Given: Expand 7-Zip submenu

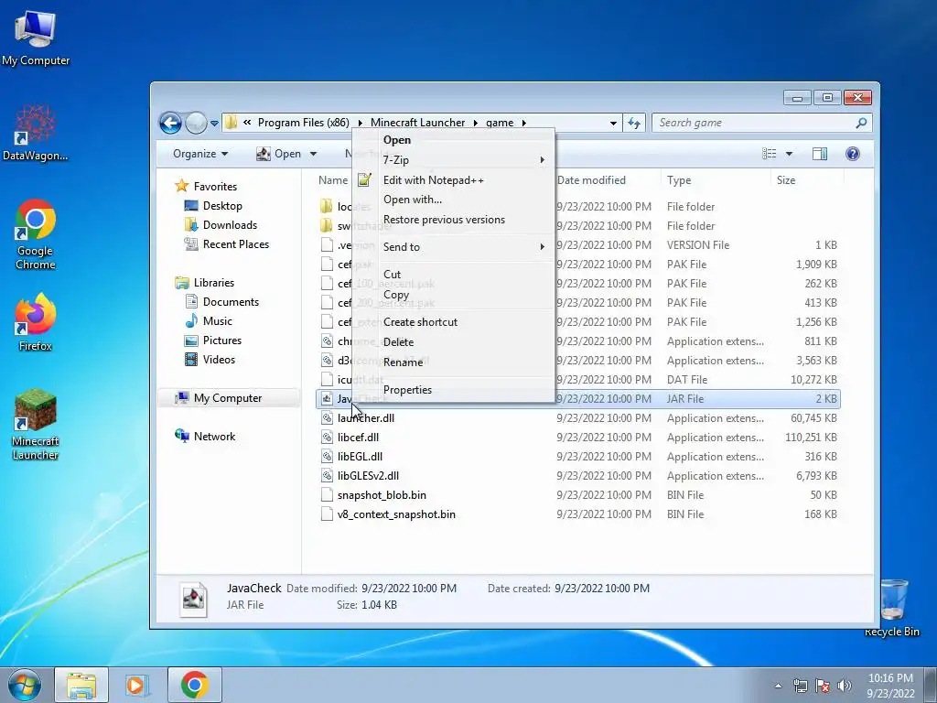Looking at the screenshot, I should pyautogui.click(x=454, y=160).
